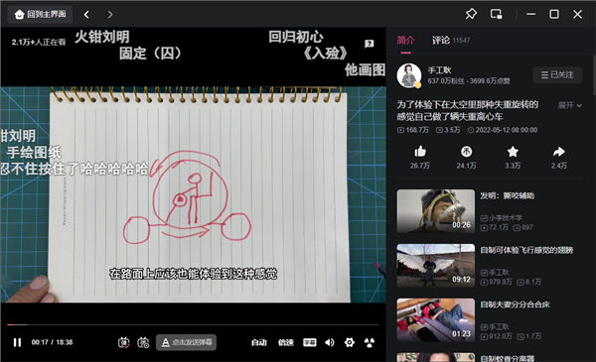The width and height of the screenshot is (596, 362).
Task: Go forward with the right arrow
Action: coord(110,15)
